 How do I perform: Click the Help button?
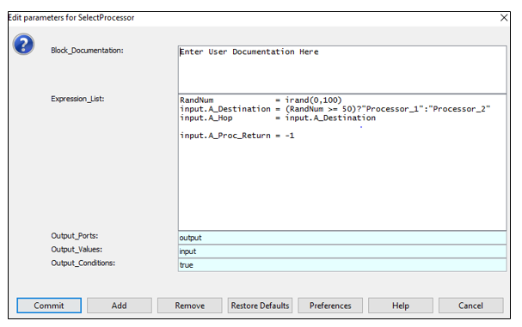coord(401,306)
